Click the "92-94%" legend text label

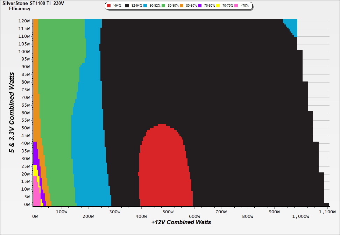tap(136, 6)
